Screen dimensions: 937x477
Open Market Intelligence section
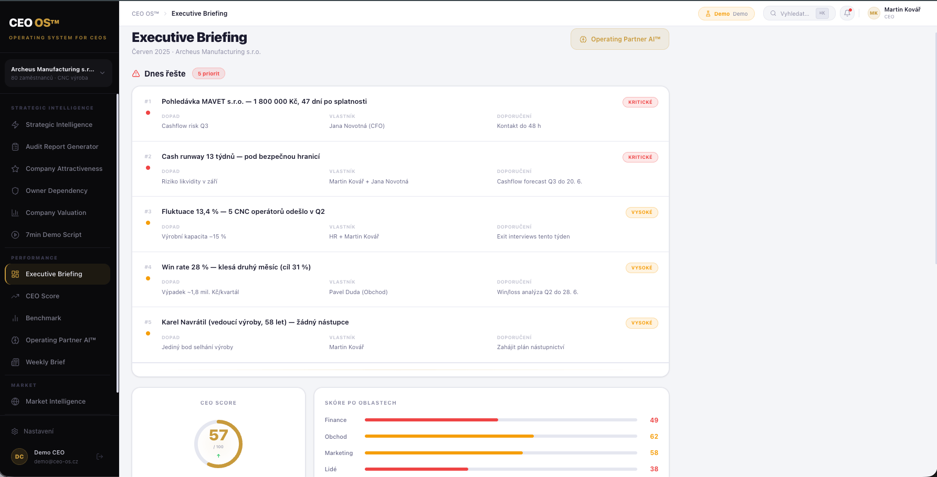[58, 402]
